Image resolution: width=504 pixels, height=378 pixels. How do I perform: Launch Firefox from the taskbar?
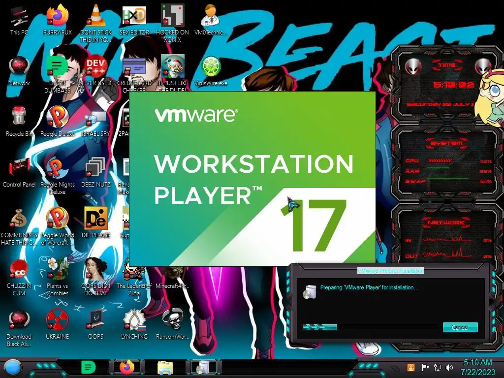pyautogui.click(x=127, y=367)
